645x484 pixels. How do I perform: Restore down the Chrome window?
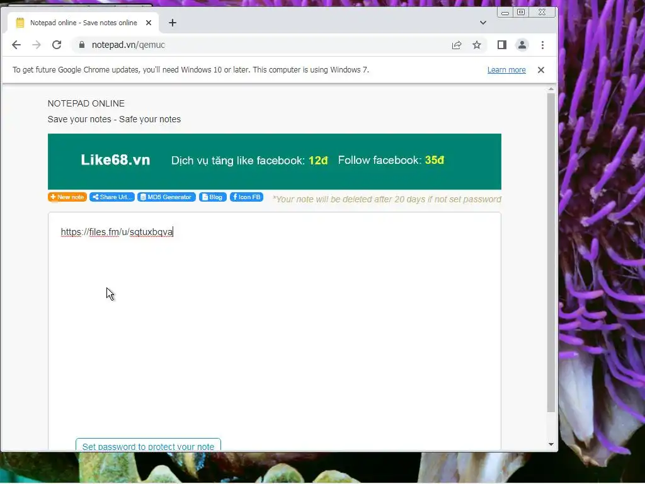[x=521, y=13]
